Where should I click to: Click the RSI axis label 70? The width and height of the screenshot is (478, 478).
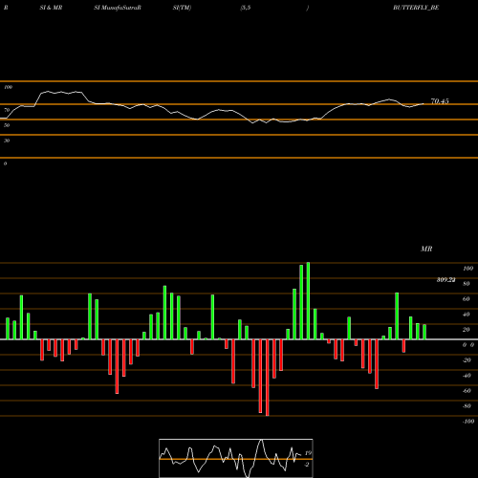pos(7,110)
